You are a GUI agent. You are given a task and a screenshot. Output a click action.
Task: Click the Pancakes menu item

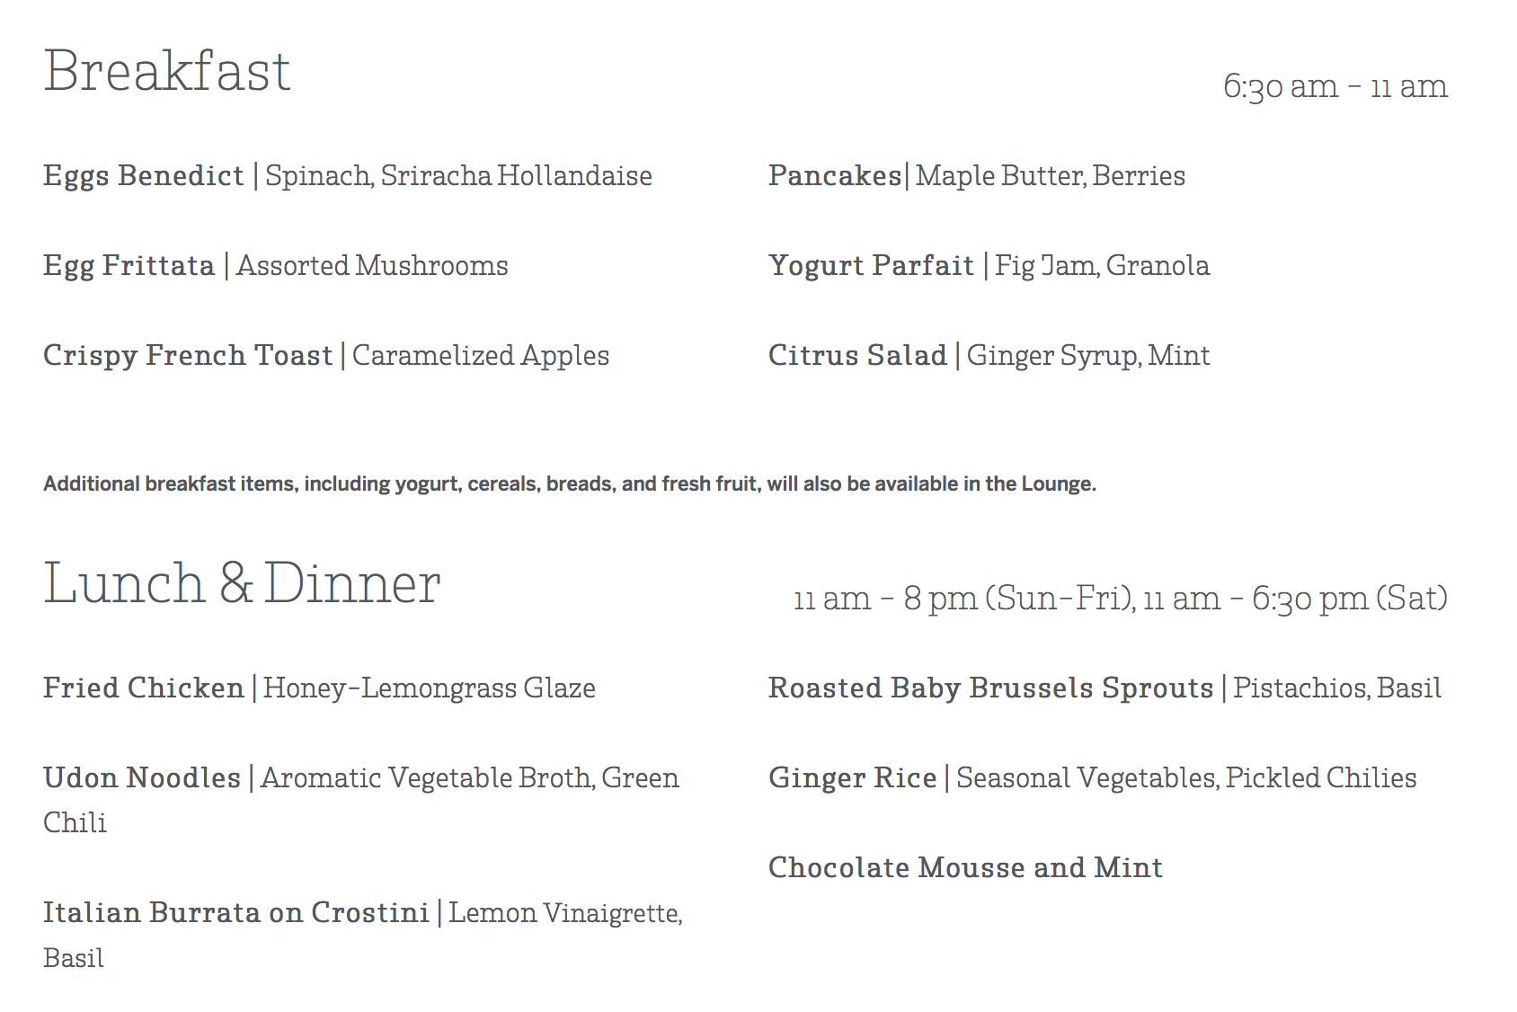point(835,175)
